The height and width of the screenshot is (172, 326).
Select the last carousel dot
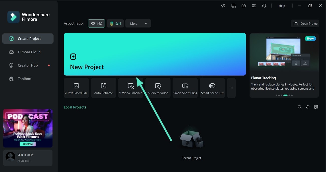pyautogui.click(x=292, y=95)
